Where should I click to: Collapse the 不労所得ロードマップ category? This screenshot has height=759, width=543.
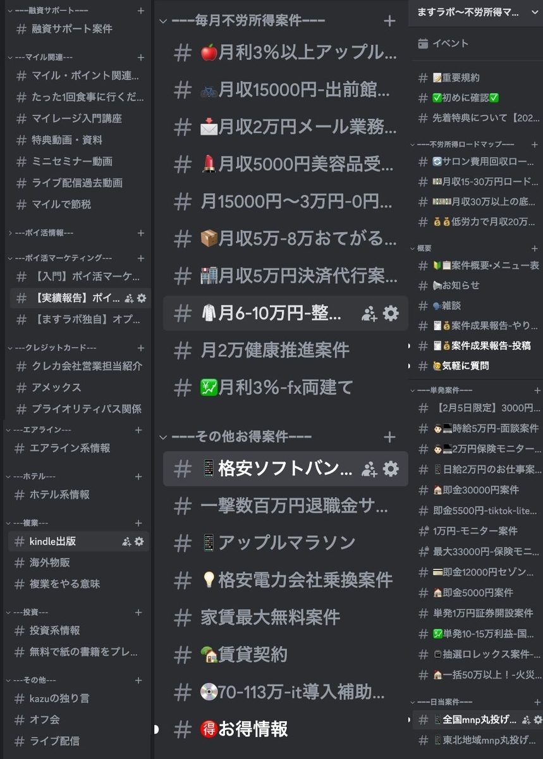(413, 144)
